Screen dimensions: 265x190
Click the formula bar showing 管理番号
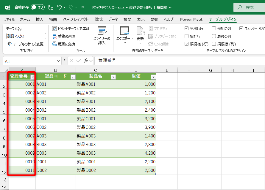coord(180,61)
